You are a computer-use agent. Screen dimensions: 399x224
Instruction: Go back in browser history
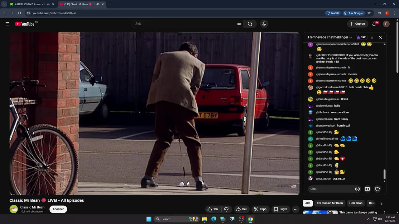(x=5, y=13)
